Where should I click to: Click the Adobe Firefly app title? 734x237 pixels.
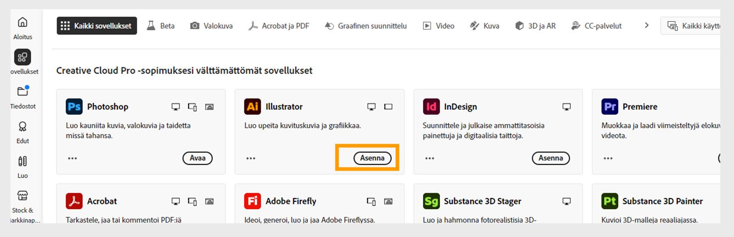coord(291,201)
